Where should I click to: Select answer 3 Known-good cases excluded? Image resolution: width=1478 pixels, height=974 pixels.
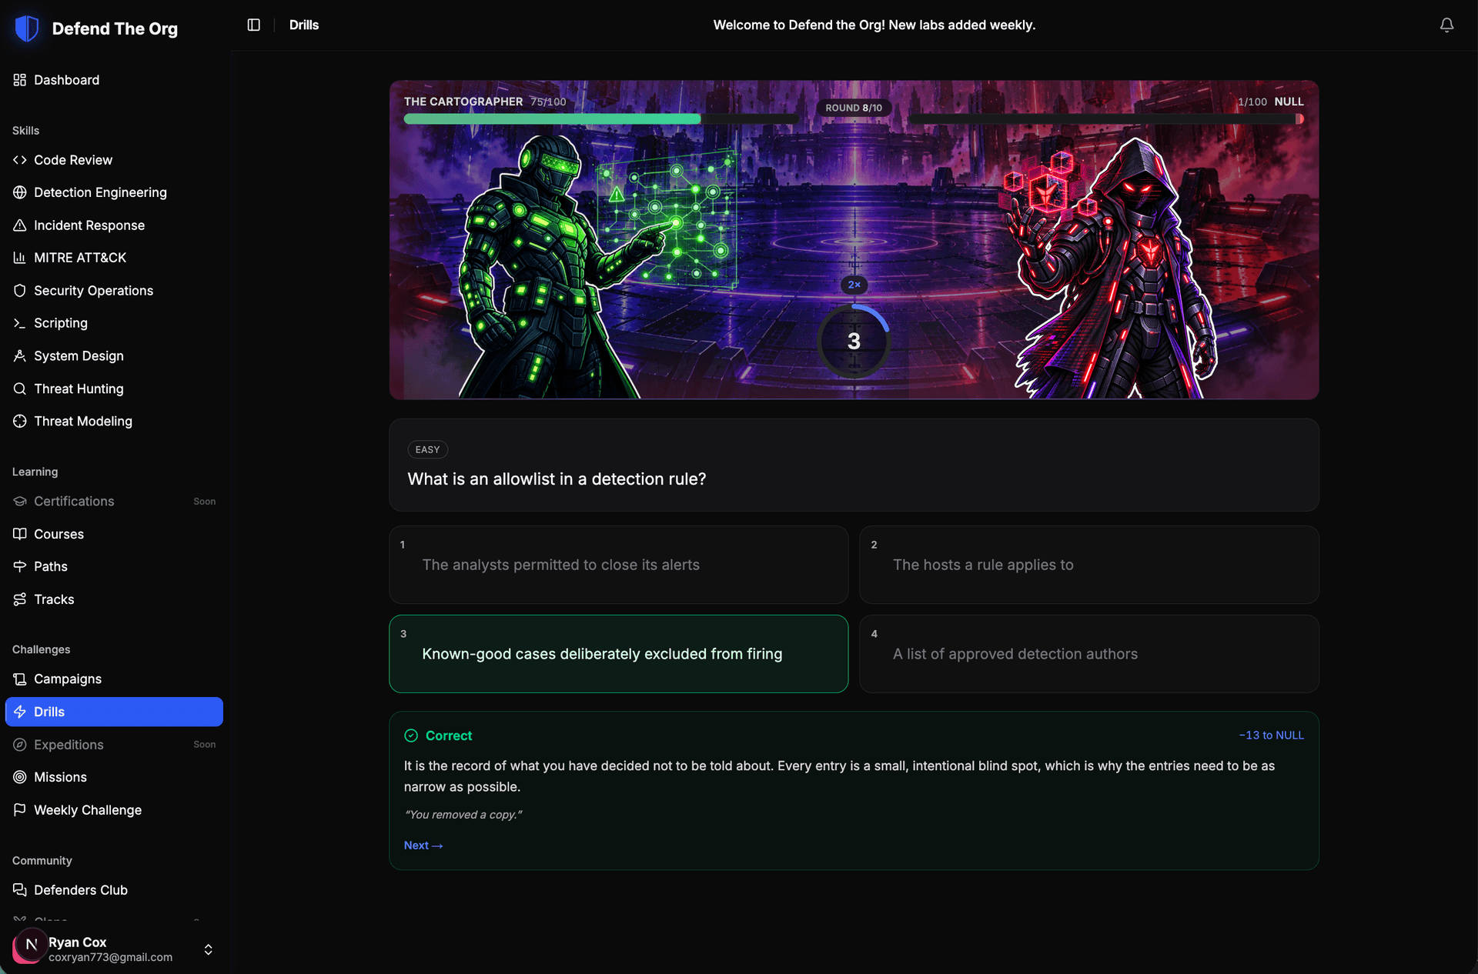coord(618,654)
